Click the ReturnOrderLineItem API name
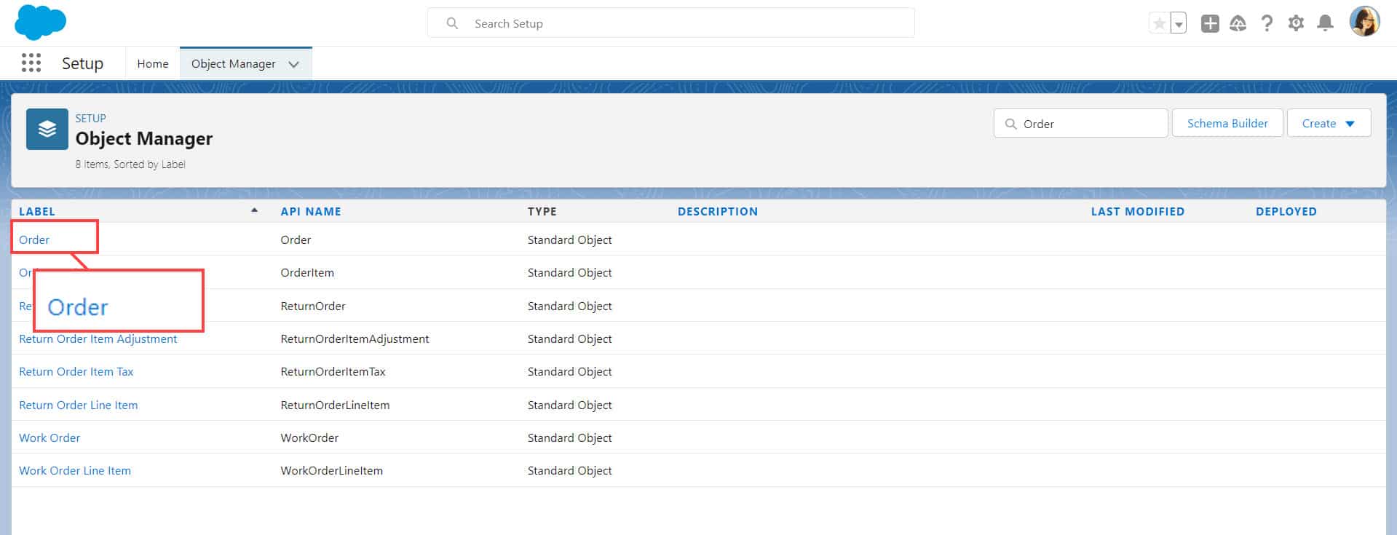Screen dimensions: 1397x535 point(335,405)
